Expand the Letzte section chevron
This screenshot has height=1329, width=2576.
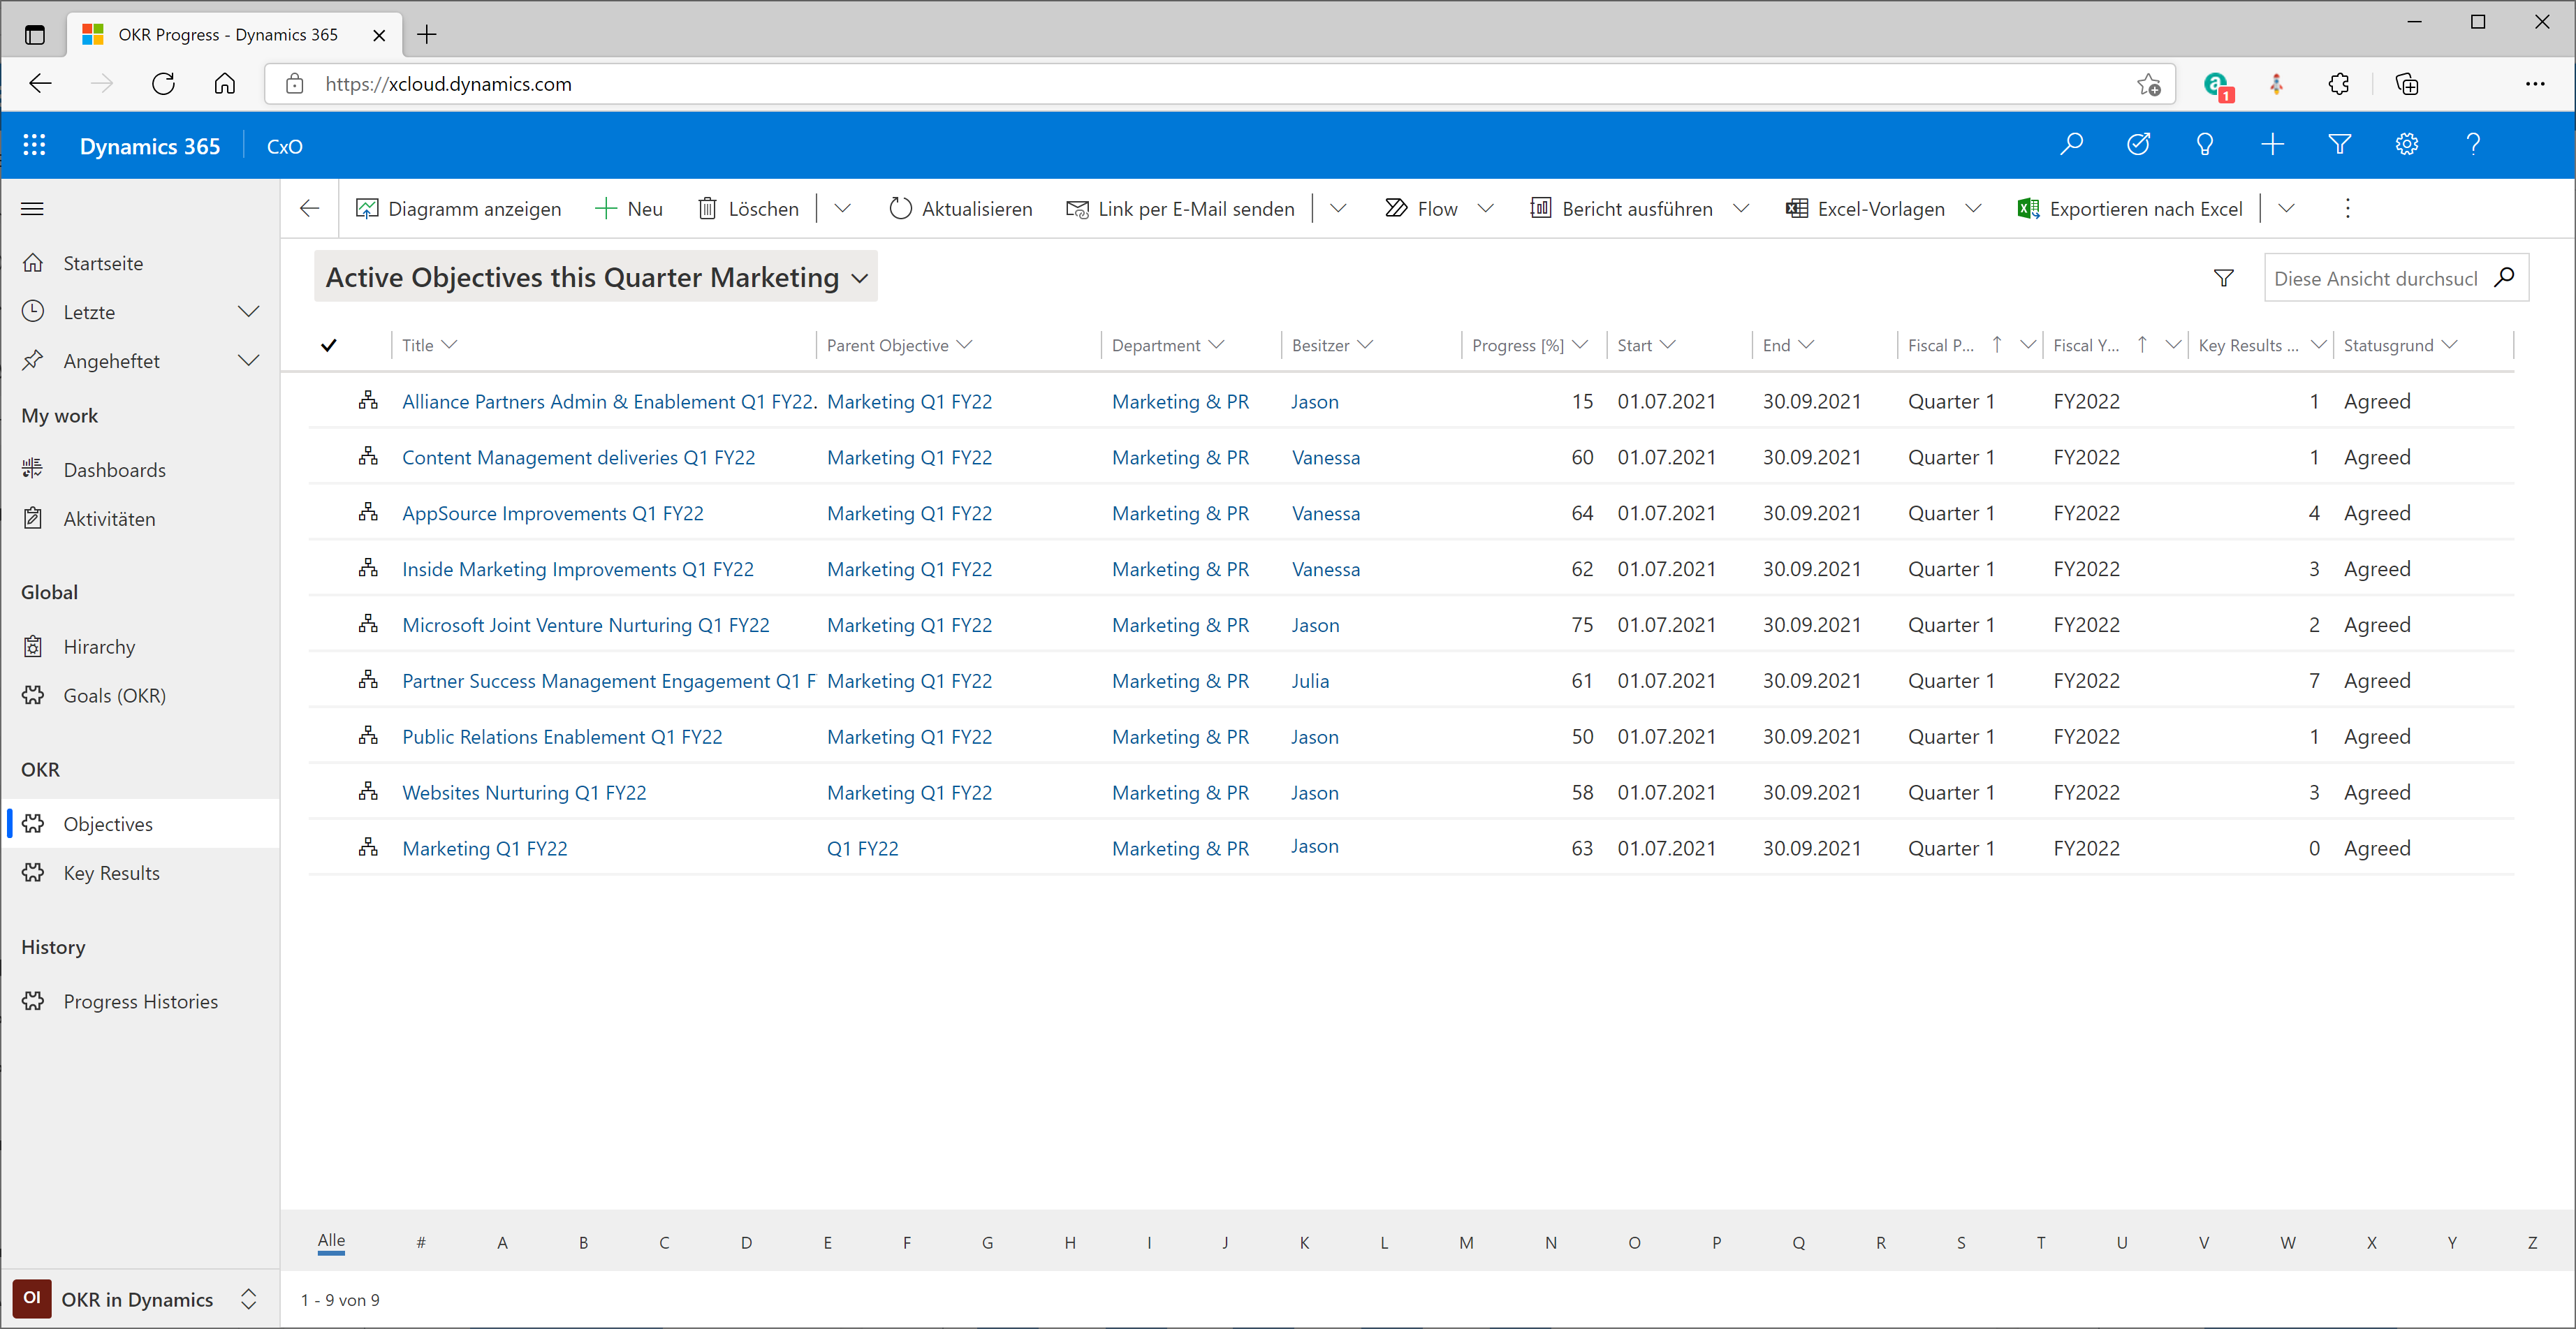[249, 311]
